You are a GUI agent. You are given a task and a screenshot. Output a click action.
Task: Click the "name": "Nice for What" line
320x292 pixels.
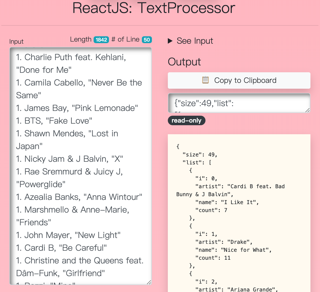click(x=234, y=250)
